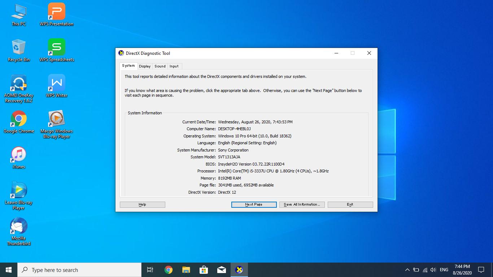Click the ENG language indicator

point(444,270)
